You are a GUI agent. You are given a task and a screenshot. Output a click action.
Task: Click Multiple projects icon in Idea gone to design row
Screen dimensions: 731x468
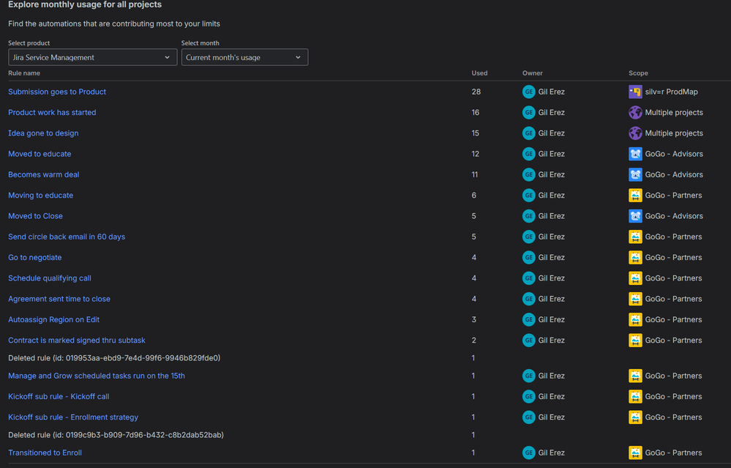pyautogui.click(x=635, y=133)
